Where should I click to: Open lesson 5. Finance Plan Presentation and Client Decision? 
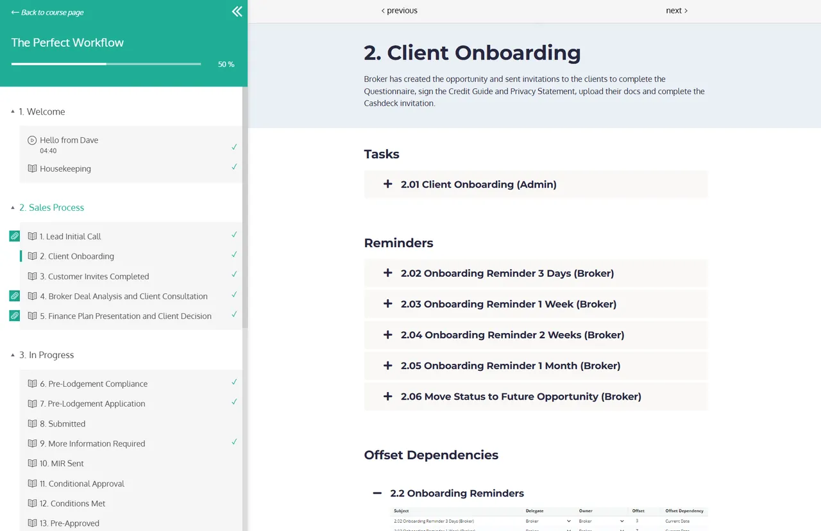126,316
